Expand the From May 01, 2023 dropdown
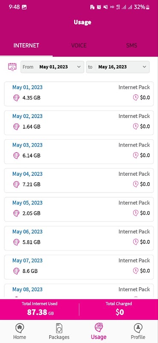This screenshot has height=343, width=158. [x=52, y=67]
